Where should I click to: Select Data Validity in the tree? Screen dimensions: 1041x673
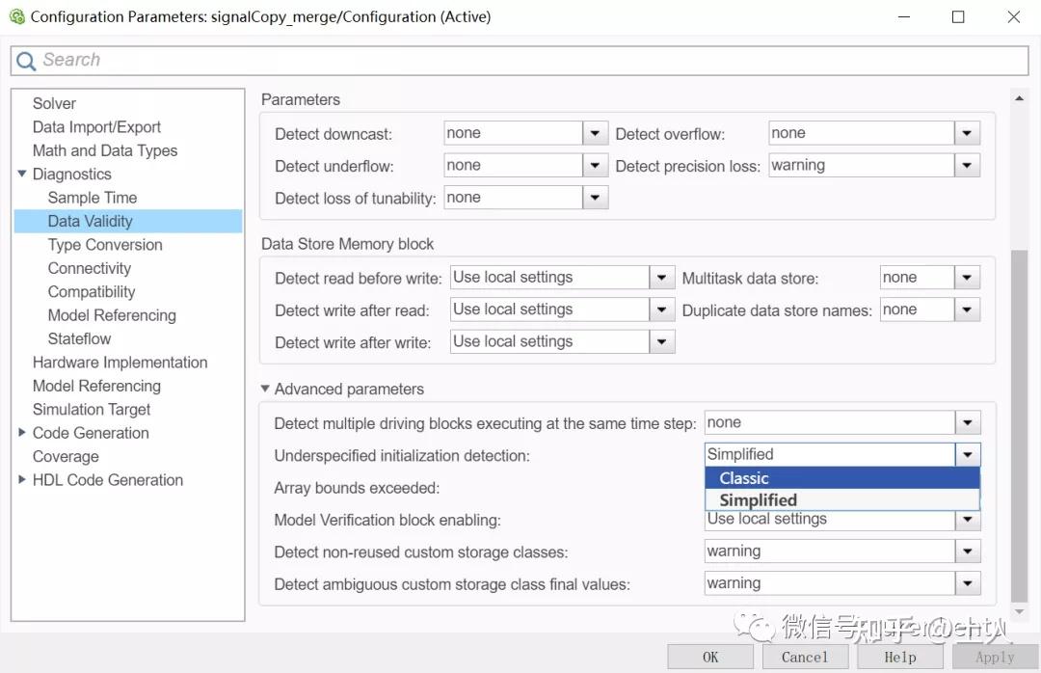128,221
